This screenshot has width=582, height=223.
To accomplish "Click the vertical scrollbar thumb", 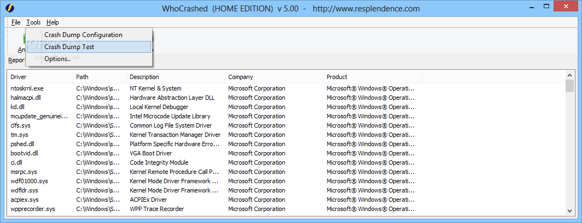I will [570, 86].
